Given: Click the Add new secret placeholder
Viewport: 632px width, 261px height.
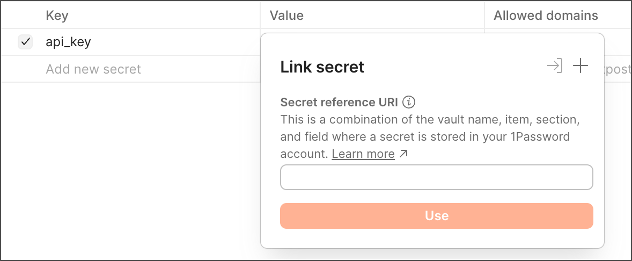Looking at the screenshot, I should point(93,69).
